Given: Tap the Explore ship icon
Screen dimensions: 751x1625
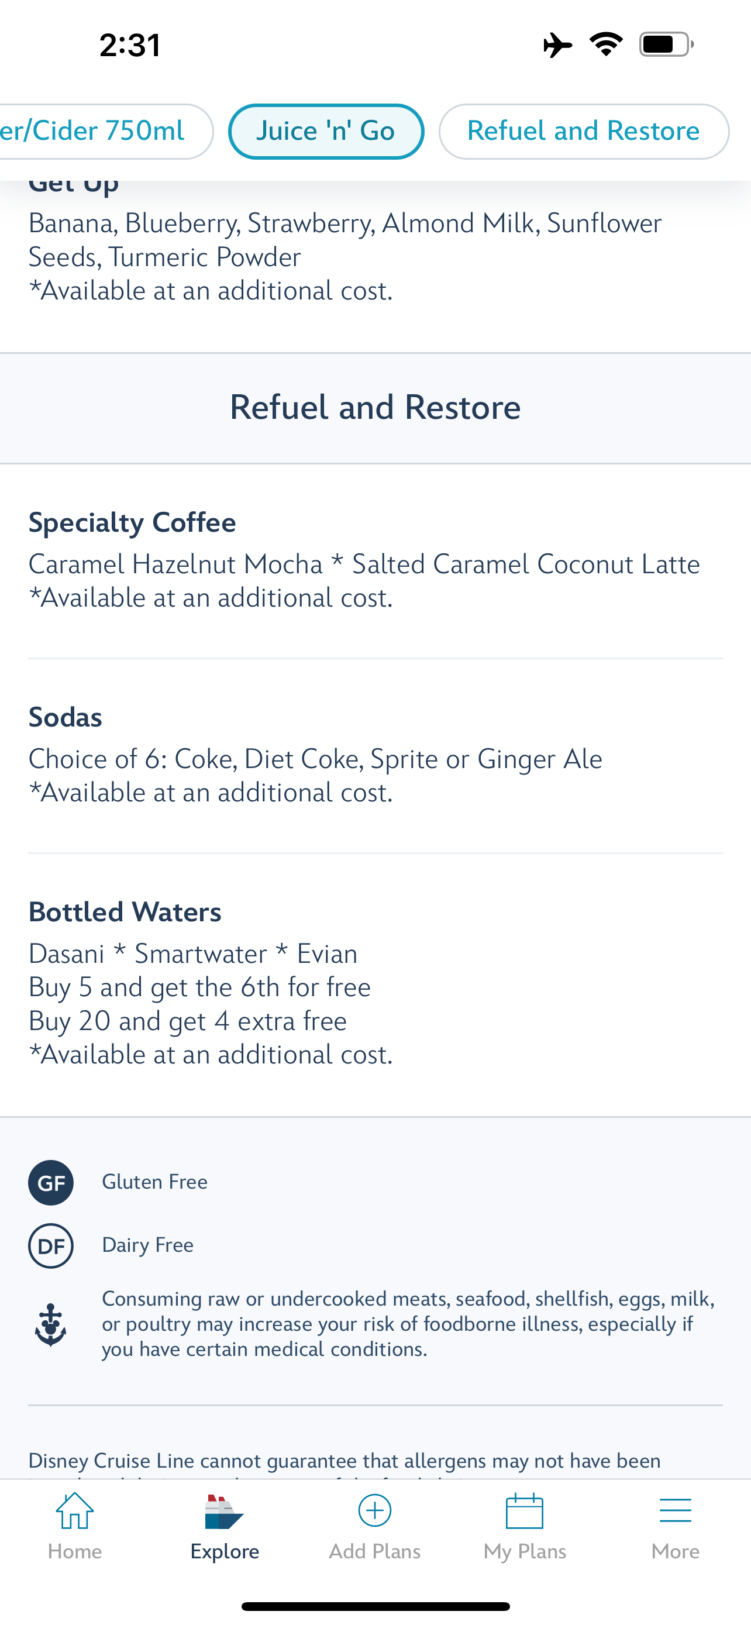Looking at the screenshot, I should pos(224,1512).
